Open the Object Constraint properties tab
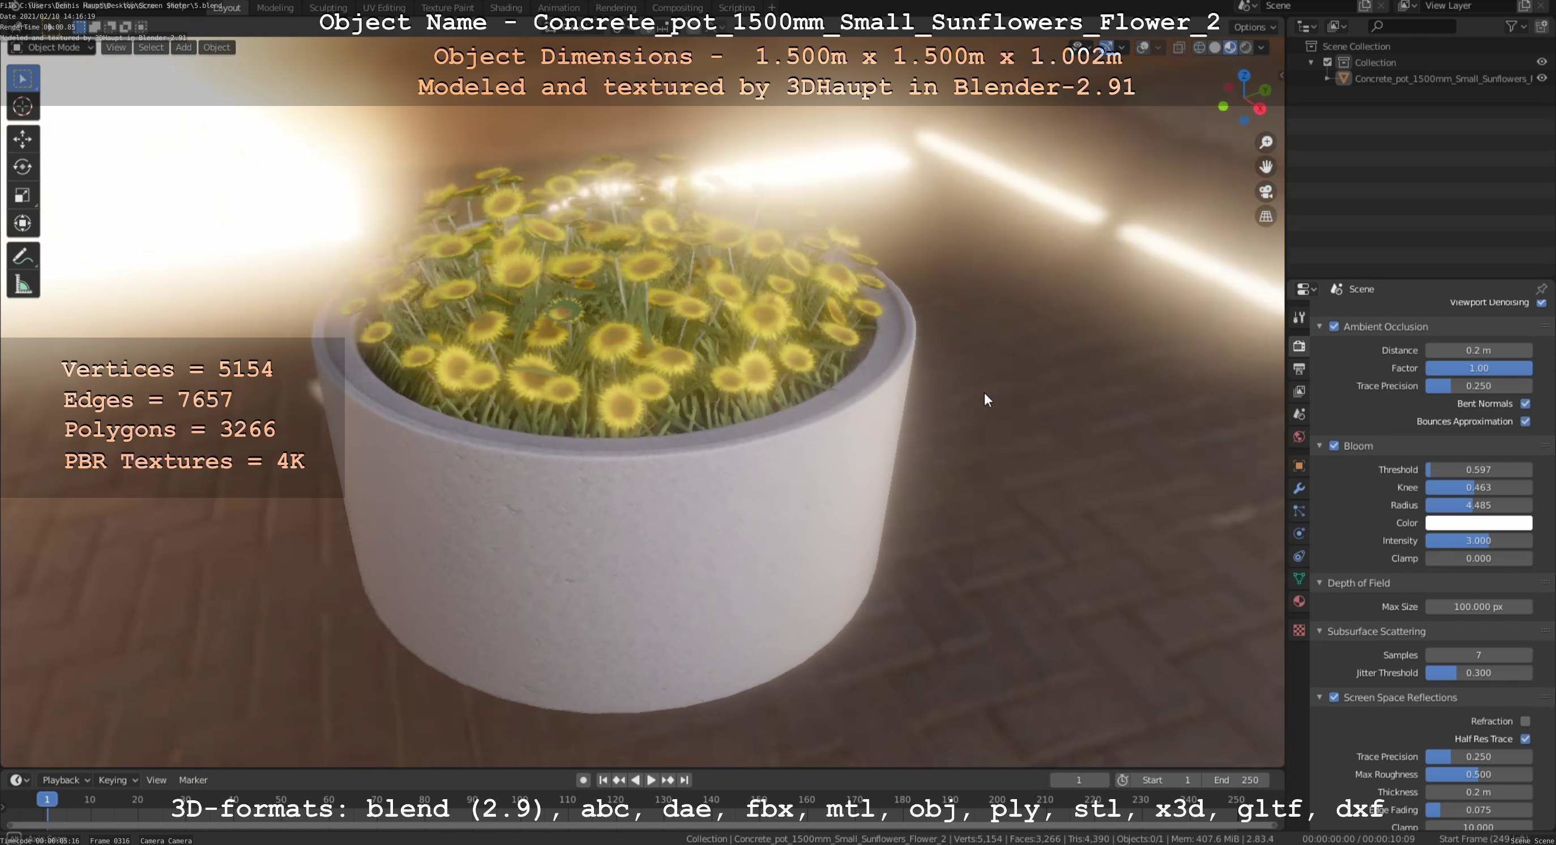This screenshot has width=1556, height=845. coord(1299,556)
